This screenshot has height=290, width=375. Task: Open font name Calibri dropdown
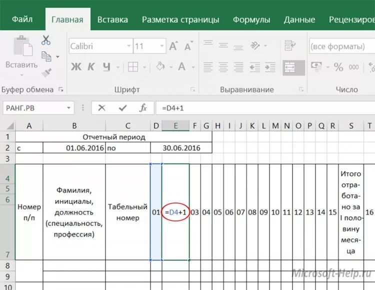coord(129,46)
